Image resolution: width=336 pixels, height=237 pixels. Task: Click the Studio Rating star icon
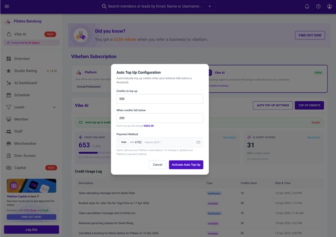9,71
